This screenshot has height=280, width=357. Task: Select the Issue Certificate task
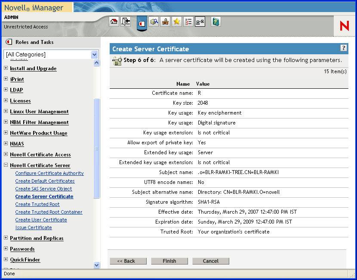coord(34,227)
